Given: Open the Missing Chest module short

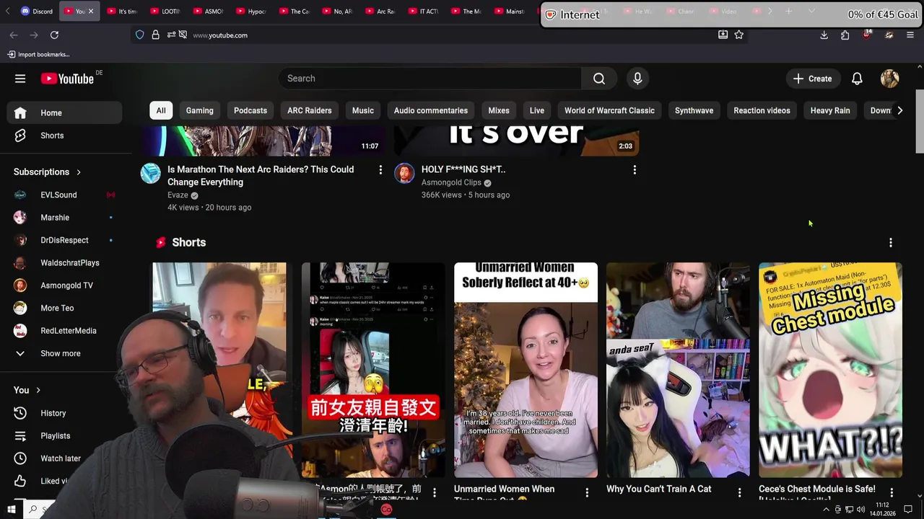Looking at the screenshot, I should 830,370.
